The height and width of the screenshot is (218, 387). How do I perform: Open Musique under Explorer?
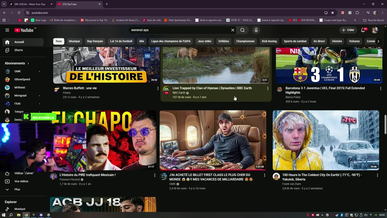click(x=23, y=209)
